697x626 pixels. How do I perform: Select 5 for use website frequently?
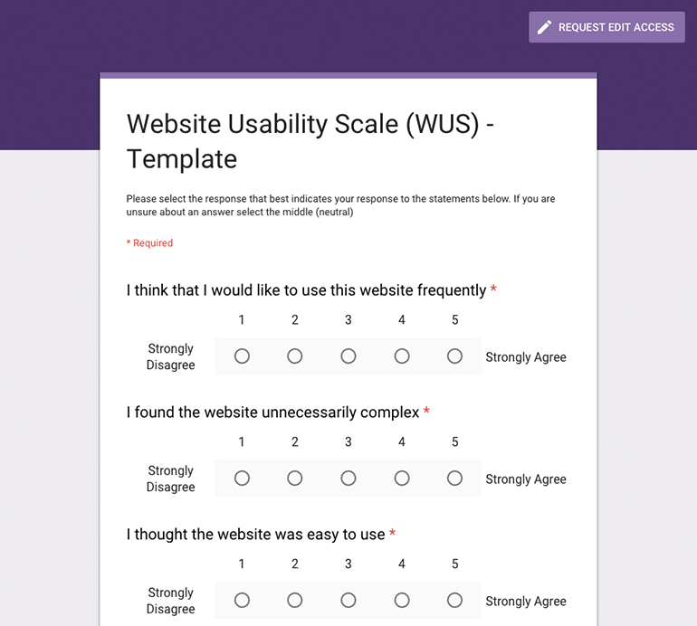click(x=454, y=356)
